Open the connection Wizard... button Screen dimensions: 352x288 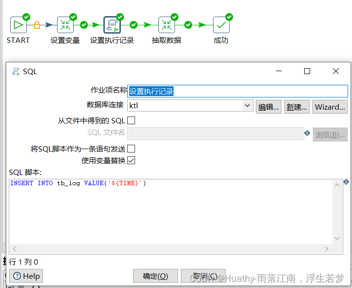click(x=330, y=107)
